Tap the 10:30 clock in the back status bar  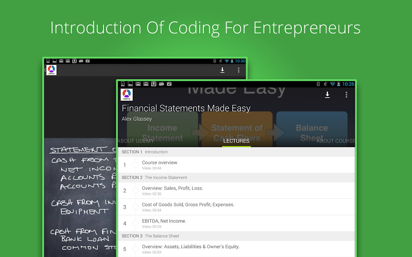click(x=240, y=61)
